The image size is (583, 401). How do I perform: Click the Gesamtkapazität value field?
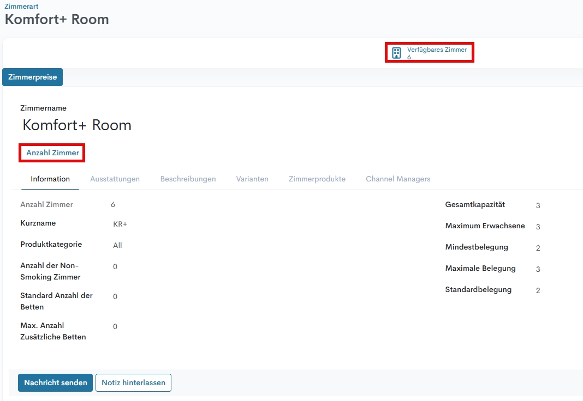pyautogui.click(x=538, y=205)
